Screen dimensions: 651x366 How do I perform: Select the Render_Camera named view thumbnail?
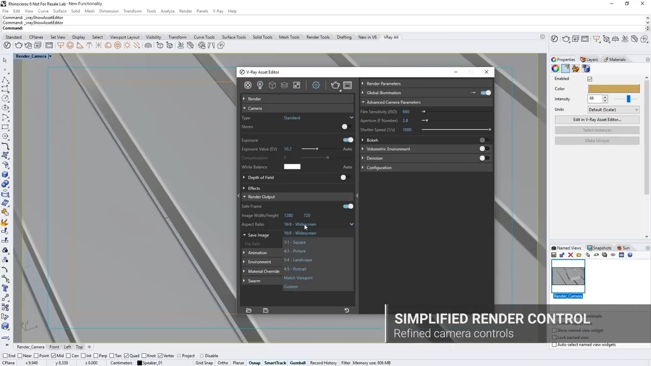568,276
